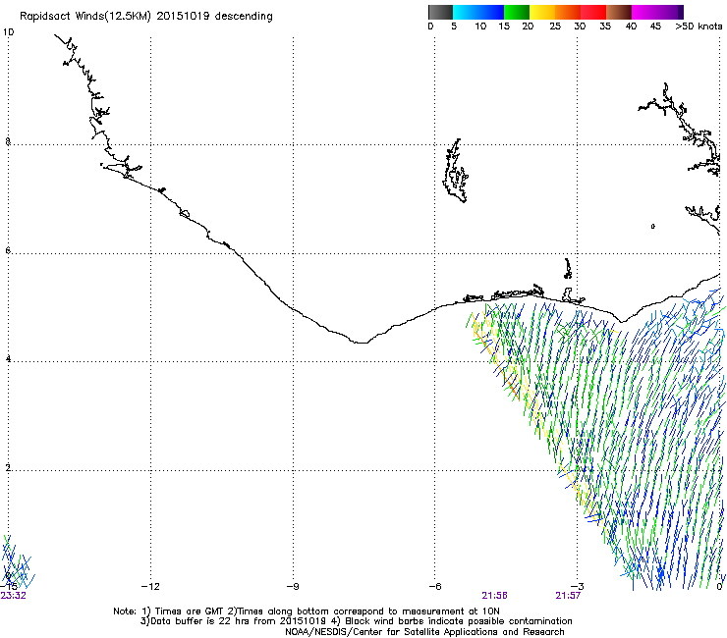This screenshot has width=727, height=638.
Task: Click the '8' latitude axis label
Action: click(8, 141)
